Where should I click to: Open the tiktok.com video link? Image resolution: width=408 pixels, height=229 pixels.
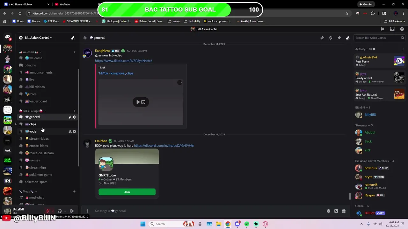[x=123, y=61]
